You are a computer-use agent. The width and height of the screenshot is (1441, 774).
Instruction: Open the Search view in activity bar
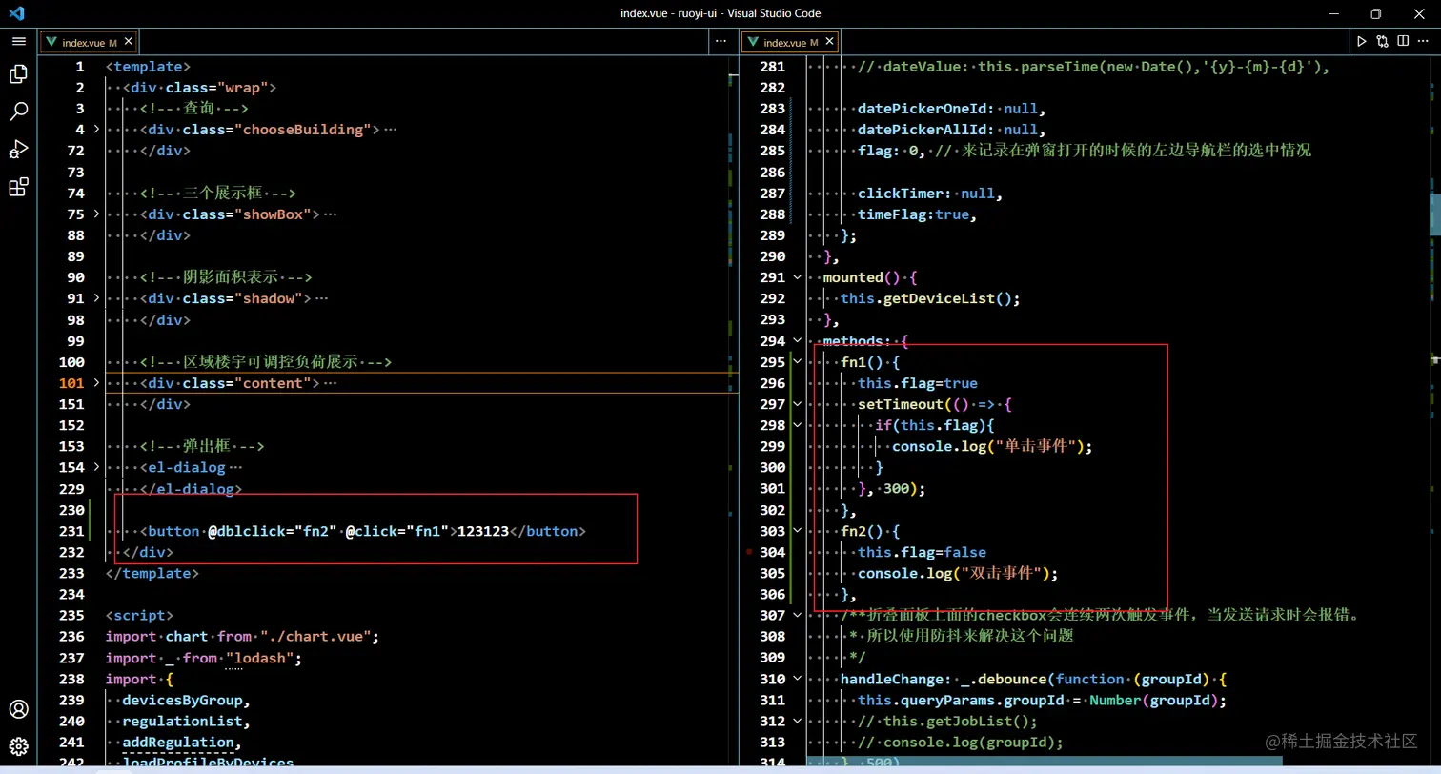18,112
